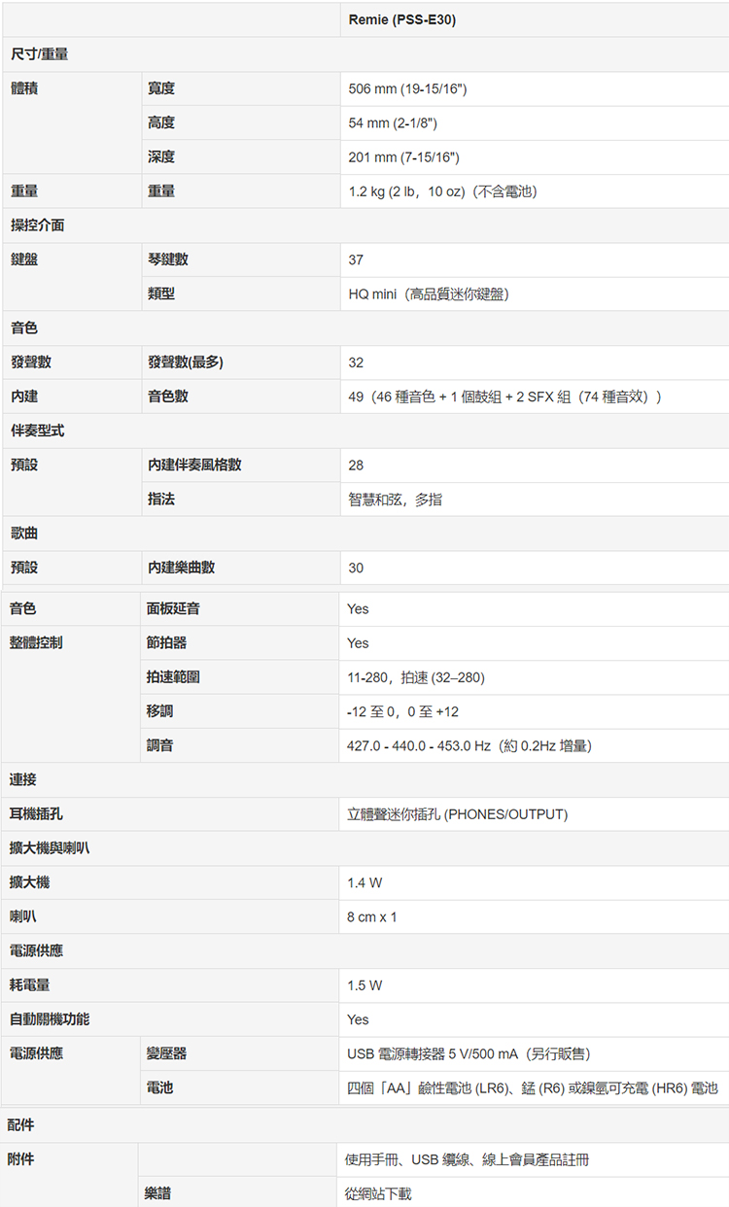Select the 伴奏型式 section header

[37, 430]
